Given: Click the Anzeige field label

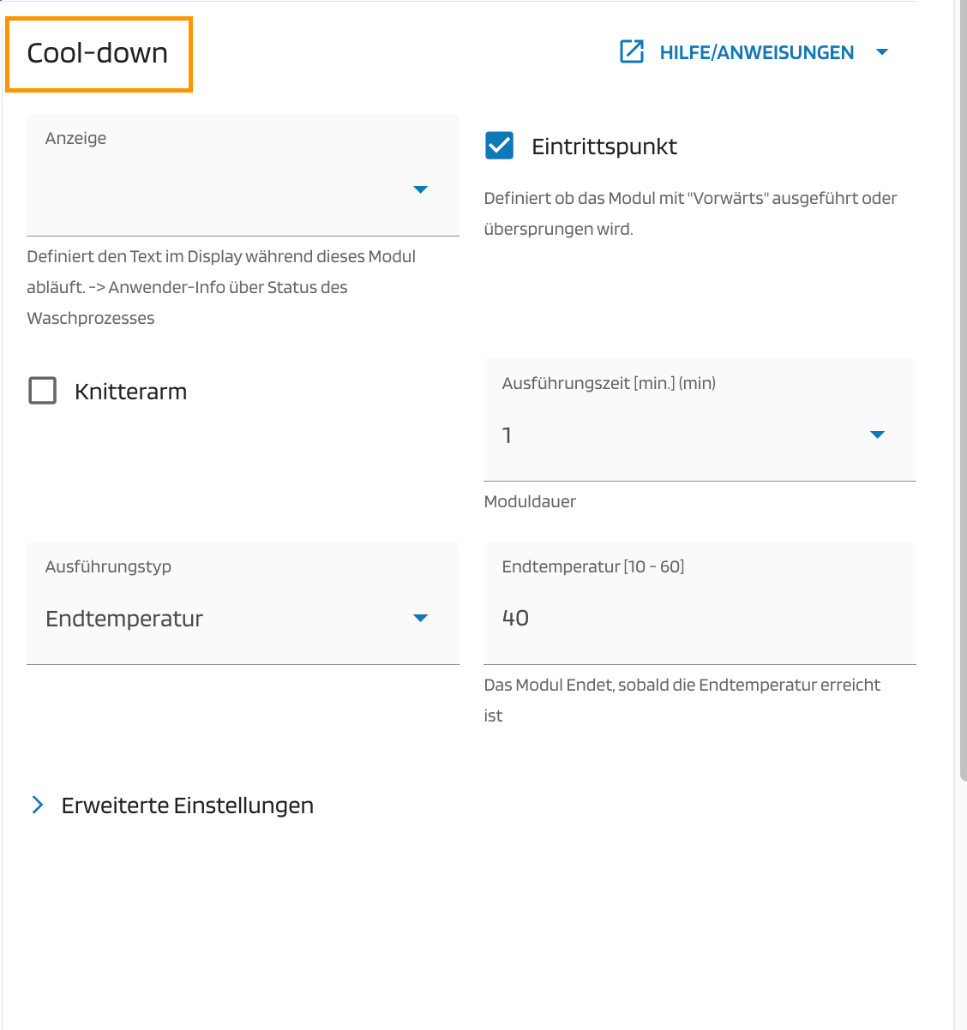Looking at the screenshot, I should pos(76,139).
